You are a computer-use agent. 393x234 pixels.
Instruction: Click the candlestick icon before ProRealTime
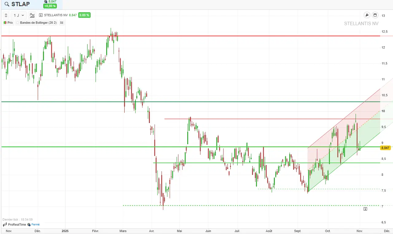tap(5, 224)
